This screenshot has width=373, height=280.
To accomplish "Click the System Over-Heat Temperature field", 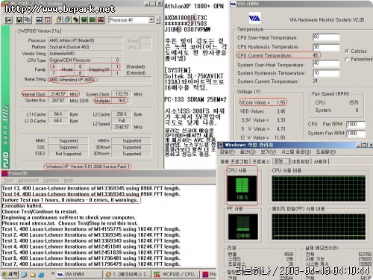I will (326, 63).
